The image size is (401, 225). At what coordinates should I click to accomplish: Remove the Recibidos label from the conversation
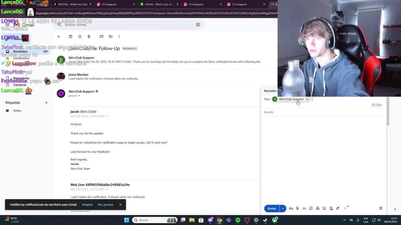(x=136, y=49)
